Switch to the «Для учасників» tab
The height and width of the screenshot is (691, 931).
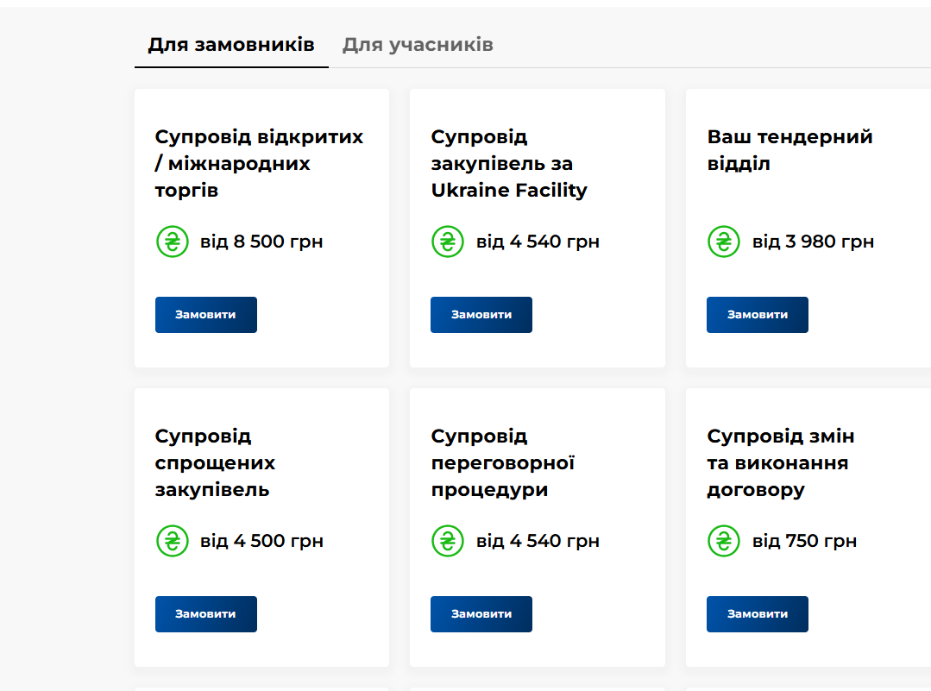(418, 45)
